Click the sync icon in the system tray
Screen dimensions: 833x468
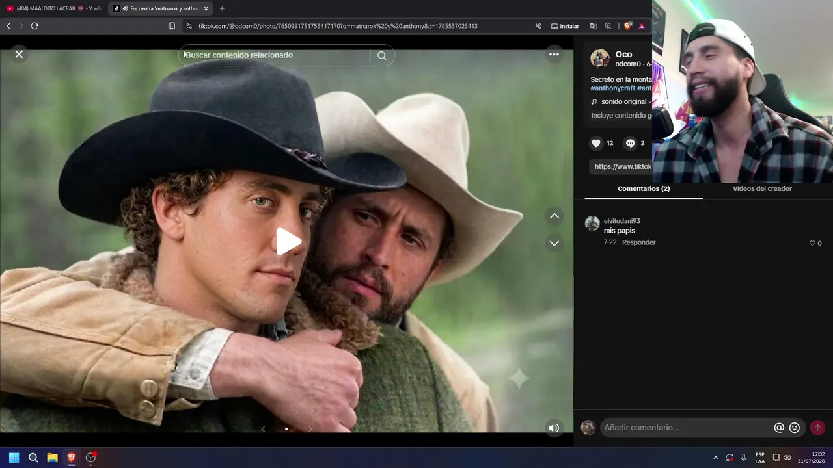[730, 458]
